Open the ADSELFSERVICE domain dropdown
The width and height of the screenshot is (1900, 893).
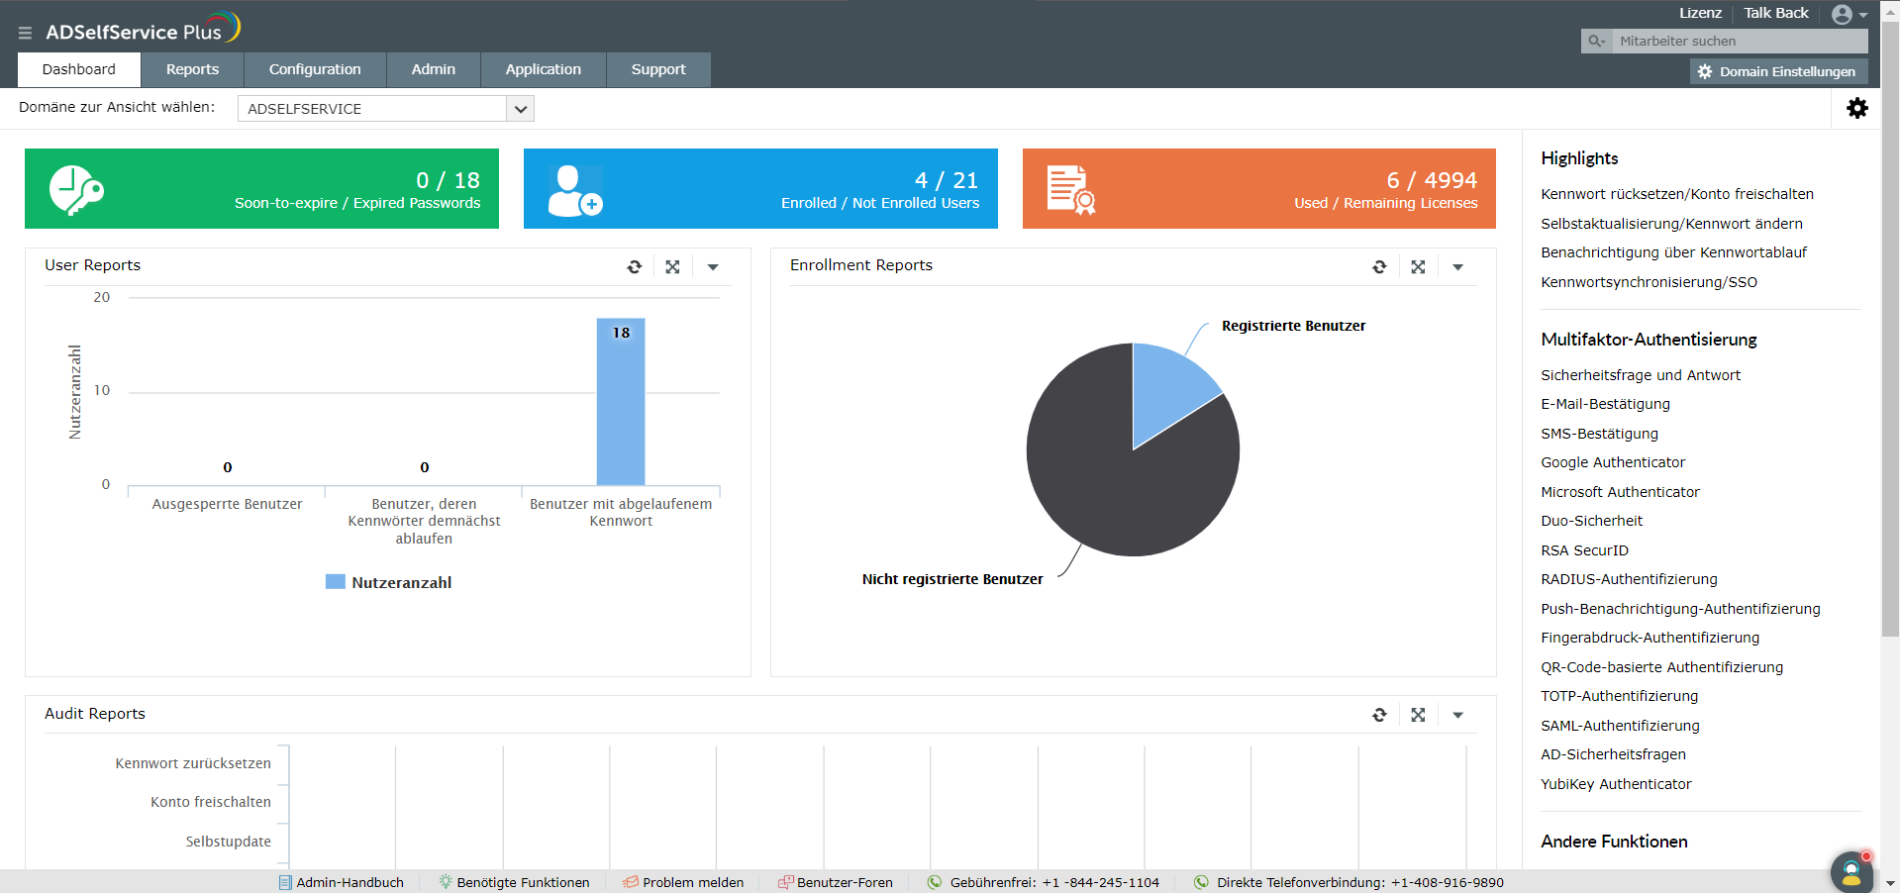(x=520, y=109)
